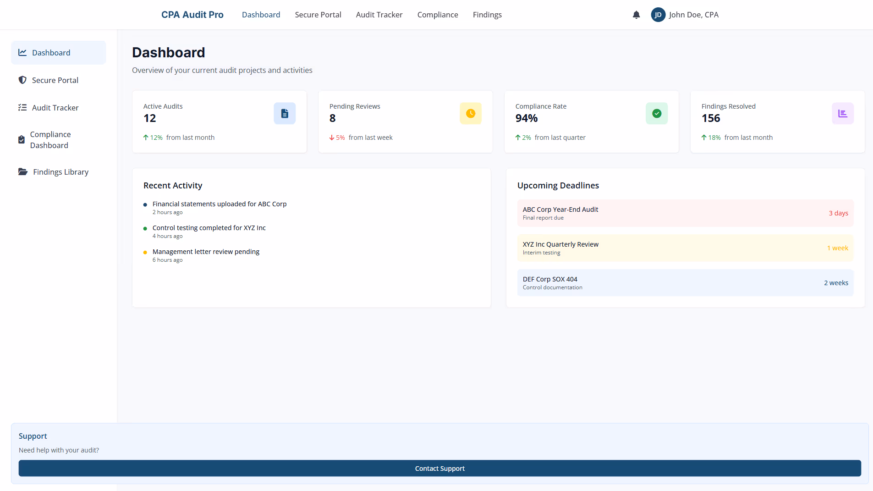Open Dashboard in the top navigation
873x491 pixels.
[261, 15]
